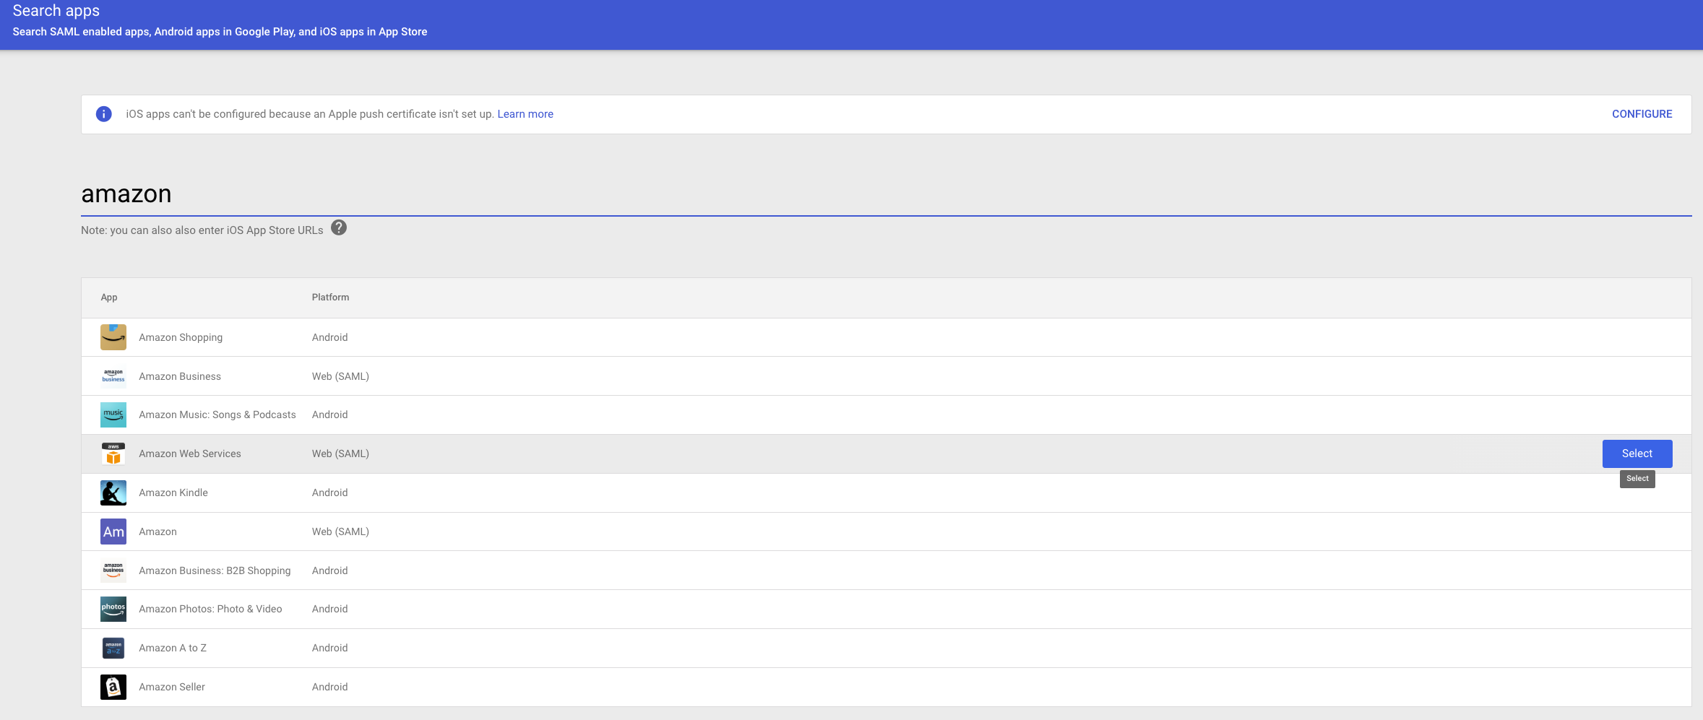Open the Learn more link
The height and width of the screenshot is (720, 1703).
pos(525,114)
